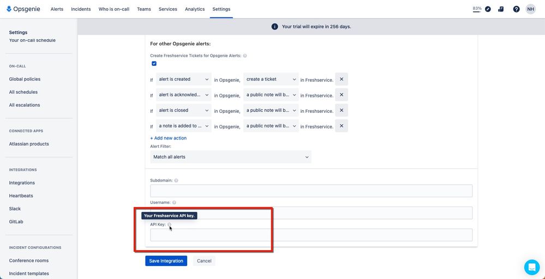Open the a note is added dropdown
Viewport: 545px width, 279px height.
coord(183,126)
